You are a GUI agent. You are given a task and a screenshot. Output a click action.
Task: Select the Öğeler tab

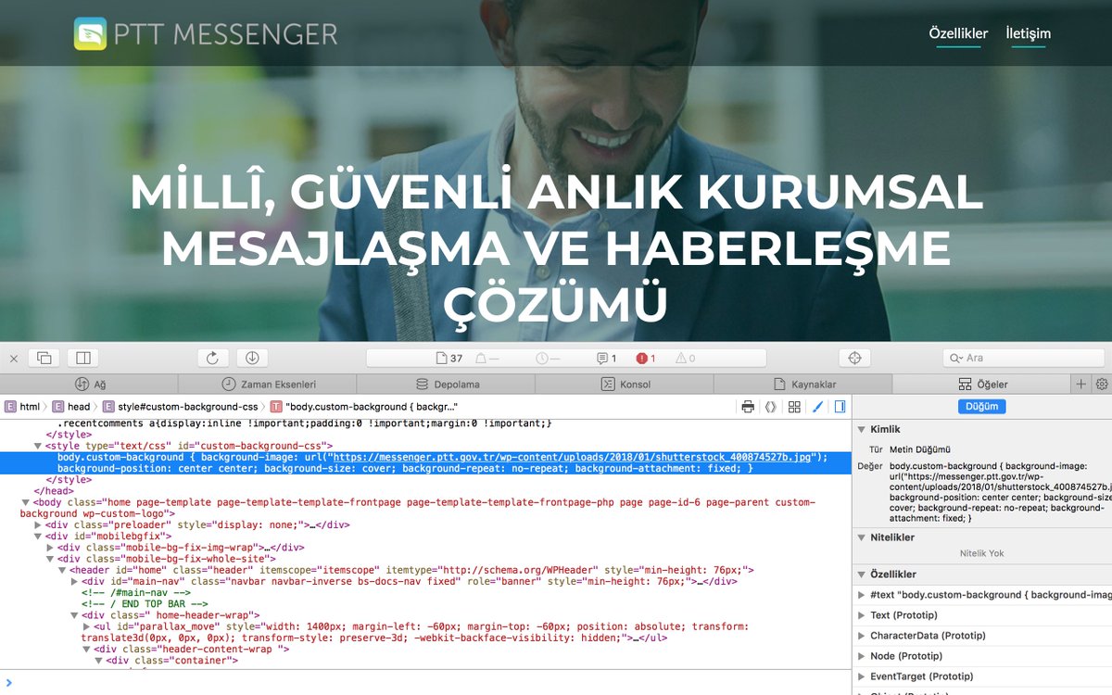(982, 384)
